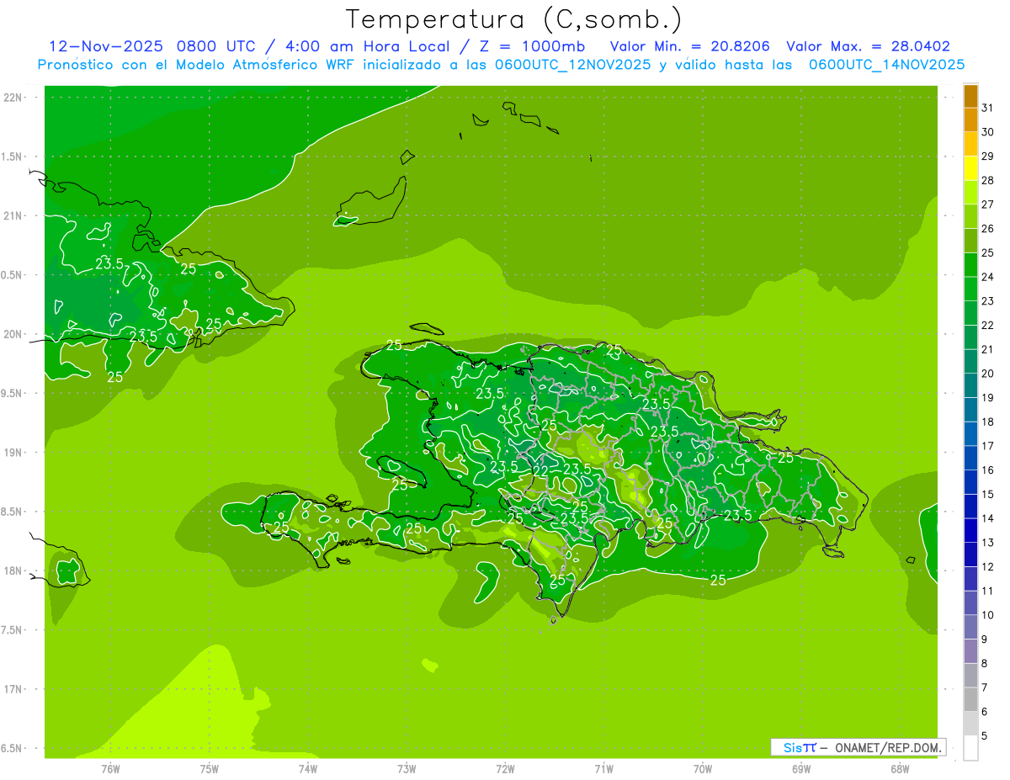The width and height of the screenshot is (1010, 780).
Task: Click the "72W" longitude label
Action: (x=506, y=768)
